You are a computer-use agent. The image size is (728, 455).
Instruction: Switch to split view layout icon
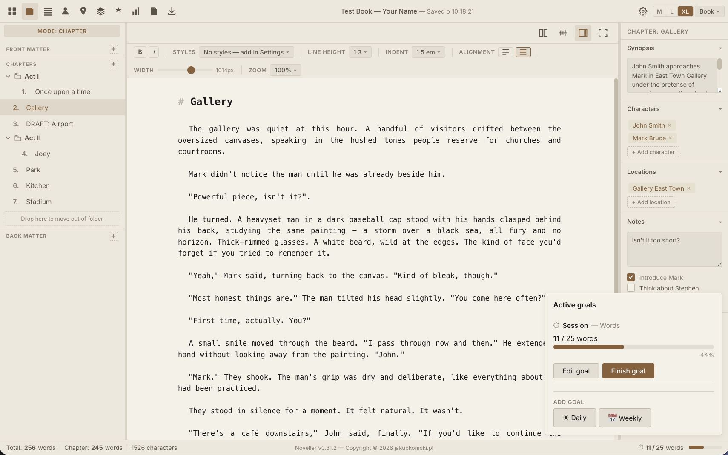click(543, 33)
